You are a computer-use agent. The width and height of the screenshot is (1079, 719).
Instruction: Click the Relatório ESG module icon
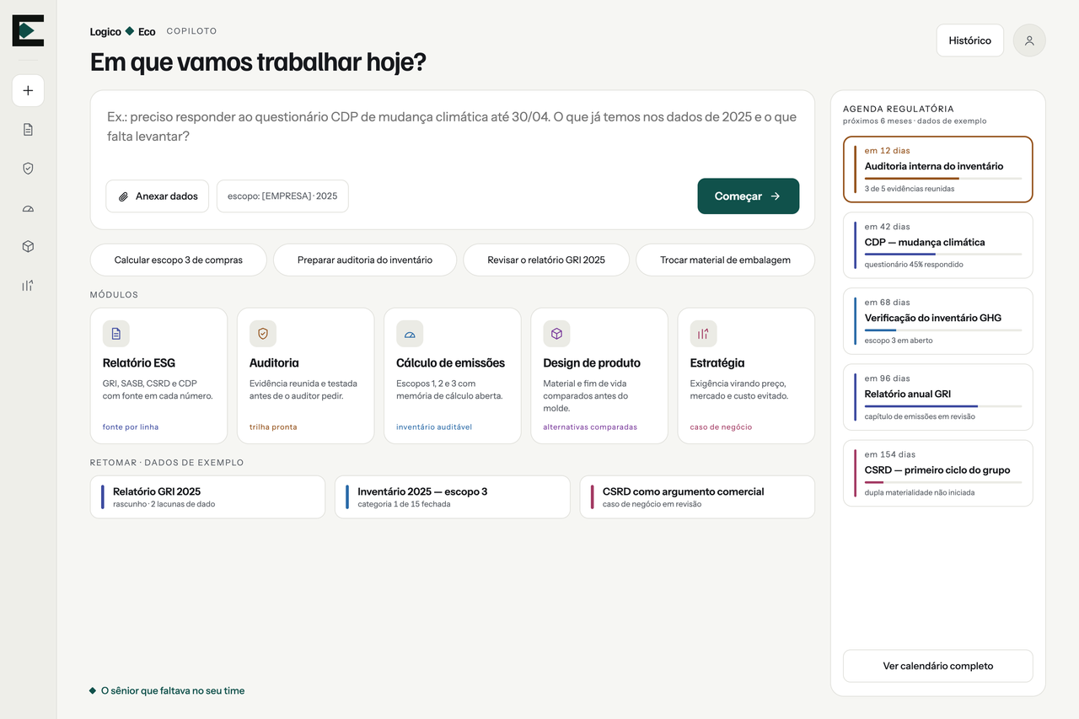tap(116, 334)
